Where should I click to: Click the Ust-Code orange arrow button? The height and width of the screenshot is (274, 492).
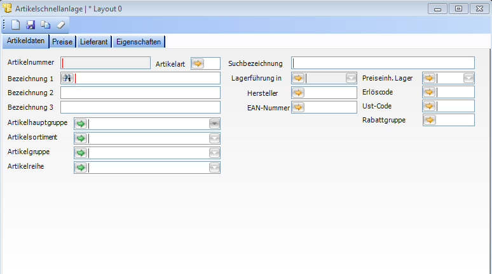click(x=430, y=106)
